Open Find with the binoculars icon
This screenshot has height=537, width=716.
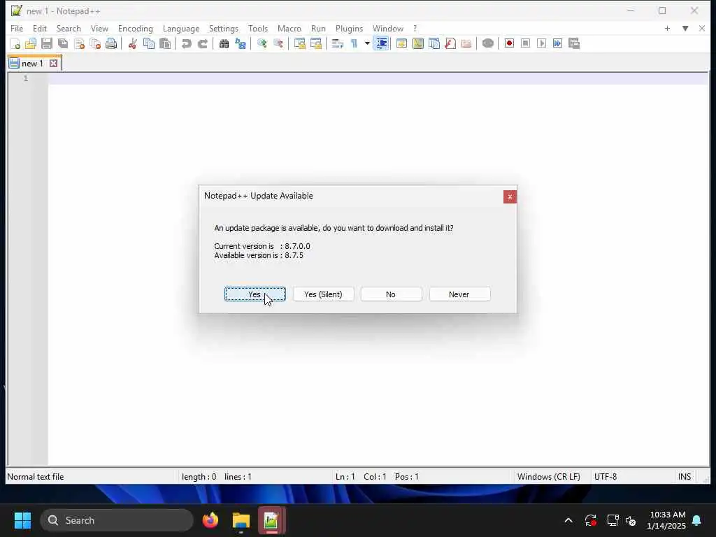(224, 43)
